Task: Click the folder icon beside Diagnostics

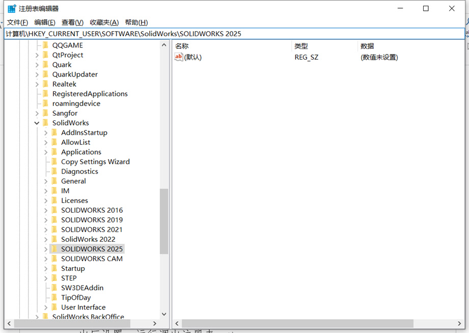Action: [54, 171]
